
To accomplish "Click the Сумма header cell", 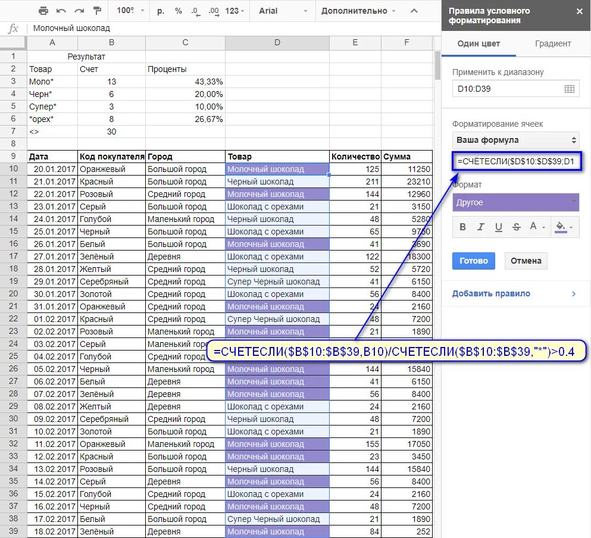I will 406,157.
